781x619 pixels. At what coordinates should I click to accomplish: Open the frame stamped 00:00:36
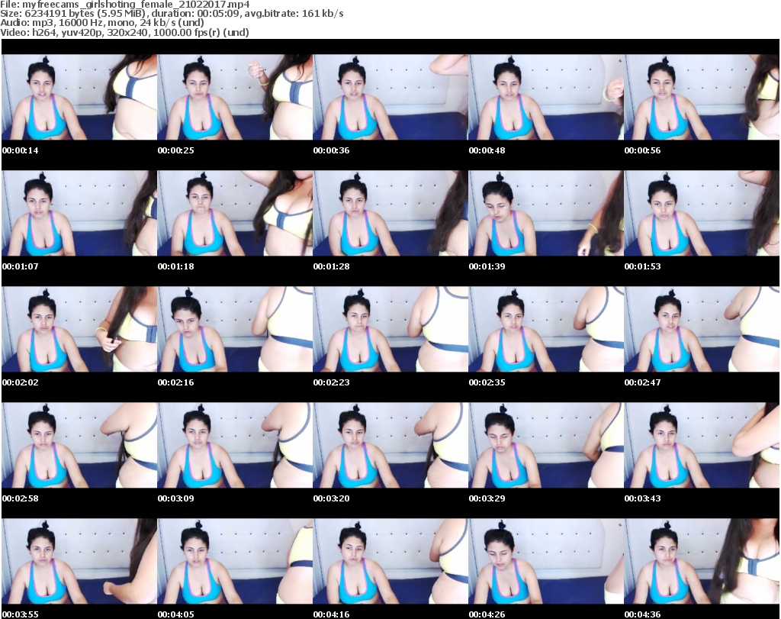[x=390, y=97]
